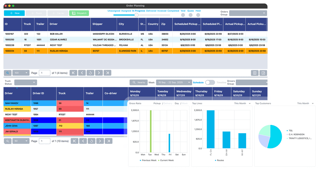Click the export icon beside column chooser
322x172 pixels.
coord(263,73)
